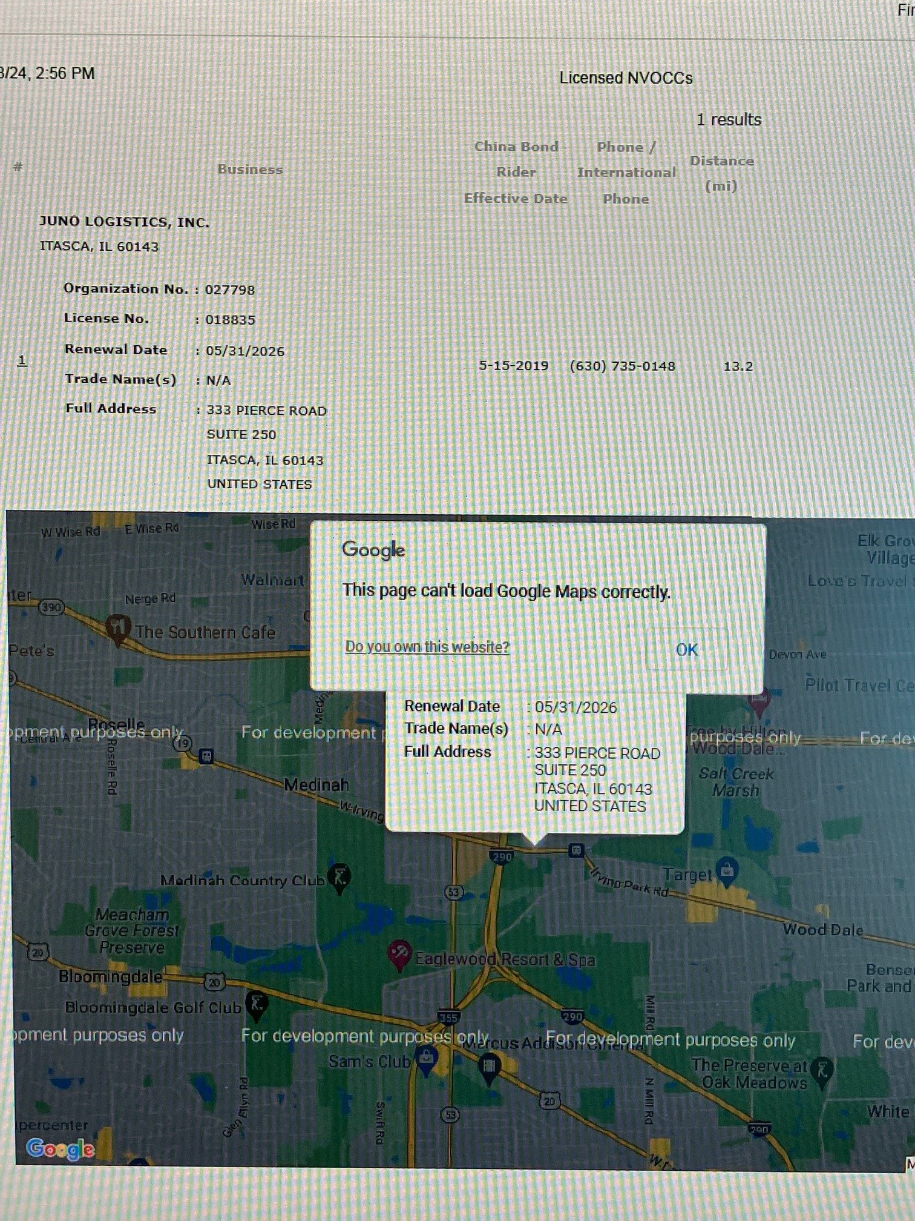Click the '1 results' count text
The image size is (915, 1221).
tap(729, 120)
